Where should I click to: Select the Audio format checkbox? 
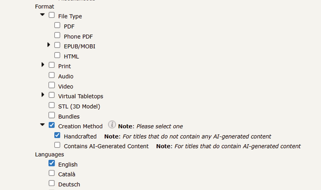(x=52, y=75)
